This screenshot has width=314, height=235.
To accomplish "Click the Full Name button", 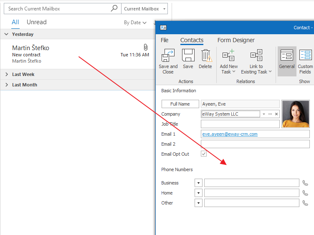I will [x=180, y=104].
